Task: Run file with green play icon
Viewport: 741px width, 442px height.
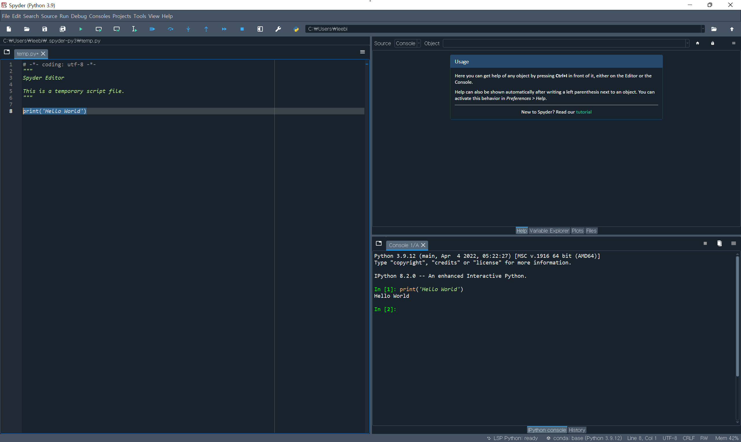Action: tap(81, 29)
